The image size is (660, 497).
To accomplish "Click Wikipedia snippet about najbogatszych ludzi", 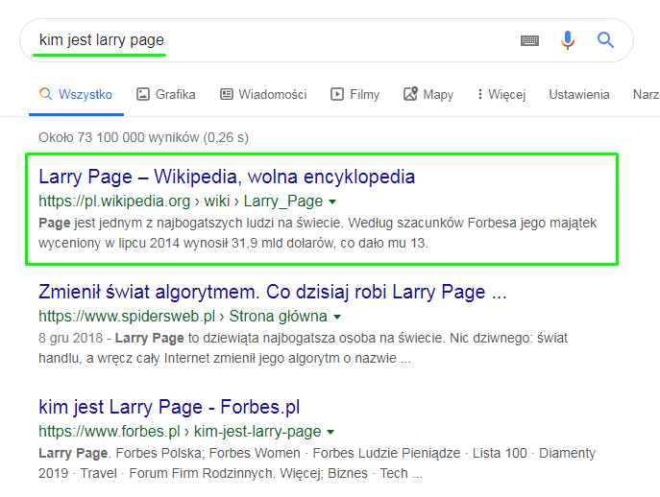I will [317, 233].
